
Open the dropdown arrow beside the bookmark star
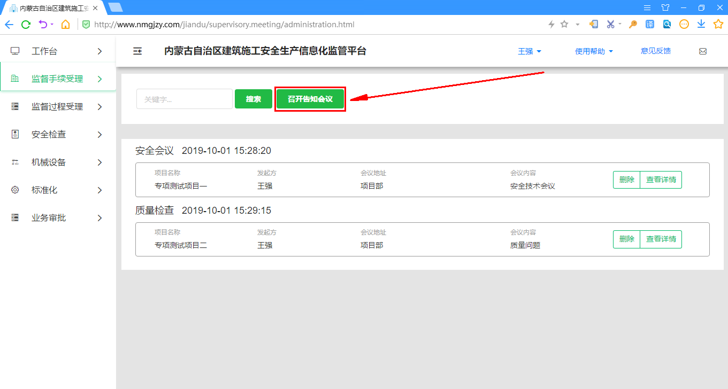[578, 25]
